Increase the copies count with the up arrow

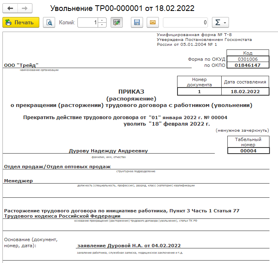pyautogui.click(x=102, y=20)
